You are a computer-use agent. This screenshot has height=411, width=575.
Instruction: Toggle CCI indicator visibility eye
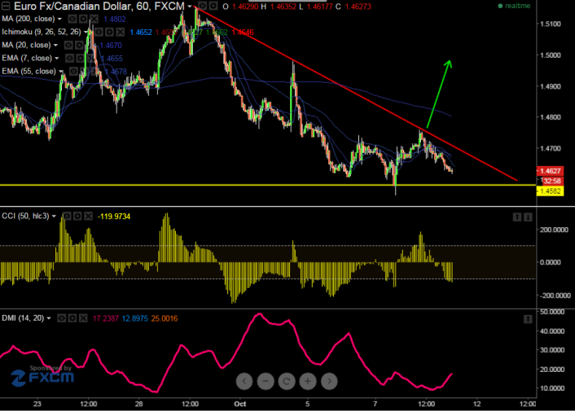pyautogui.click(x=67, y=216)
